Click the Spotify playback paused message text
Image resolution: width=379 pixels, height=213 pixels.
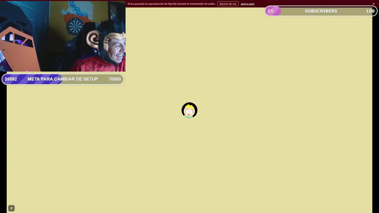[x=171, y=4]
